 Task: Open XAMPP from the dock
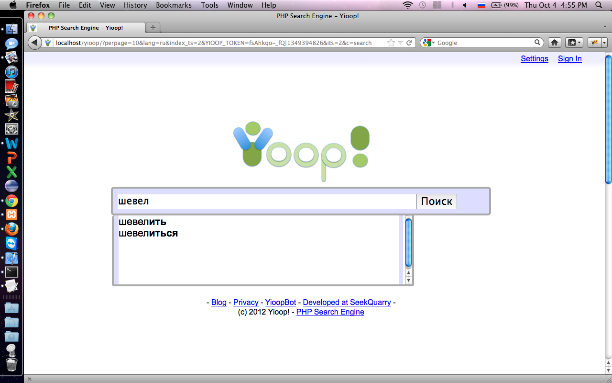point(11,214)
